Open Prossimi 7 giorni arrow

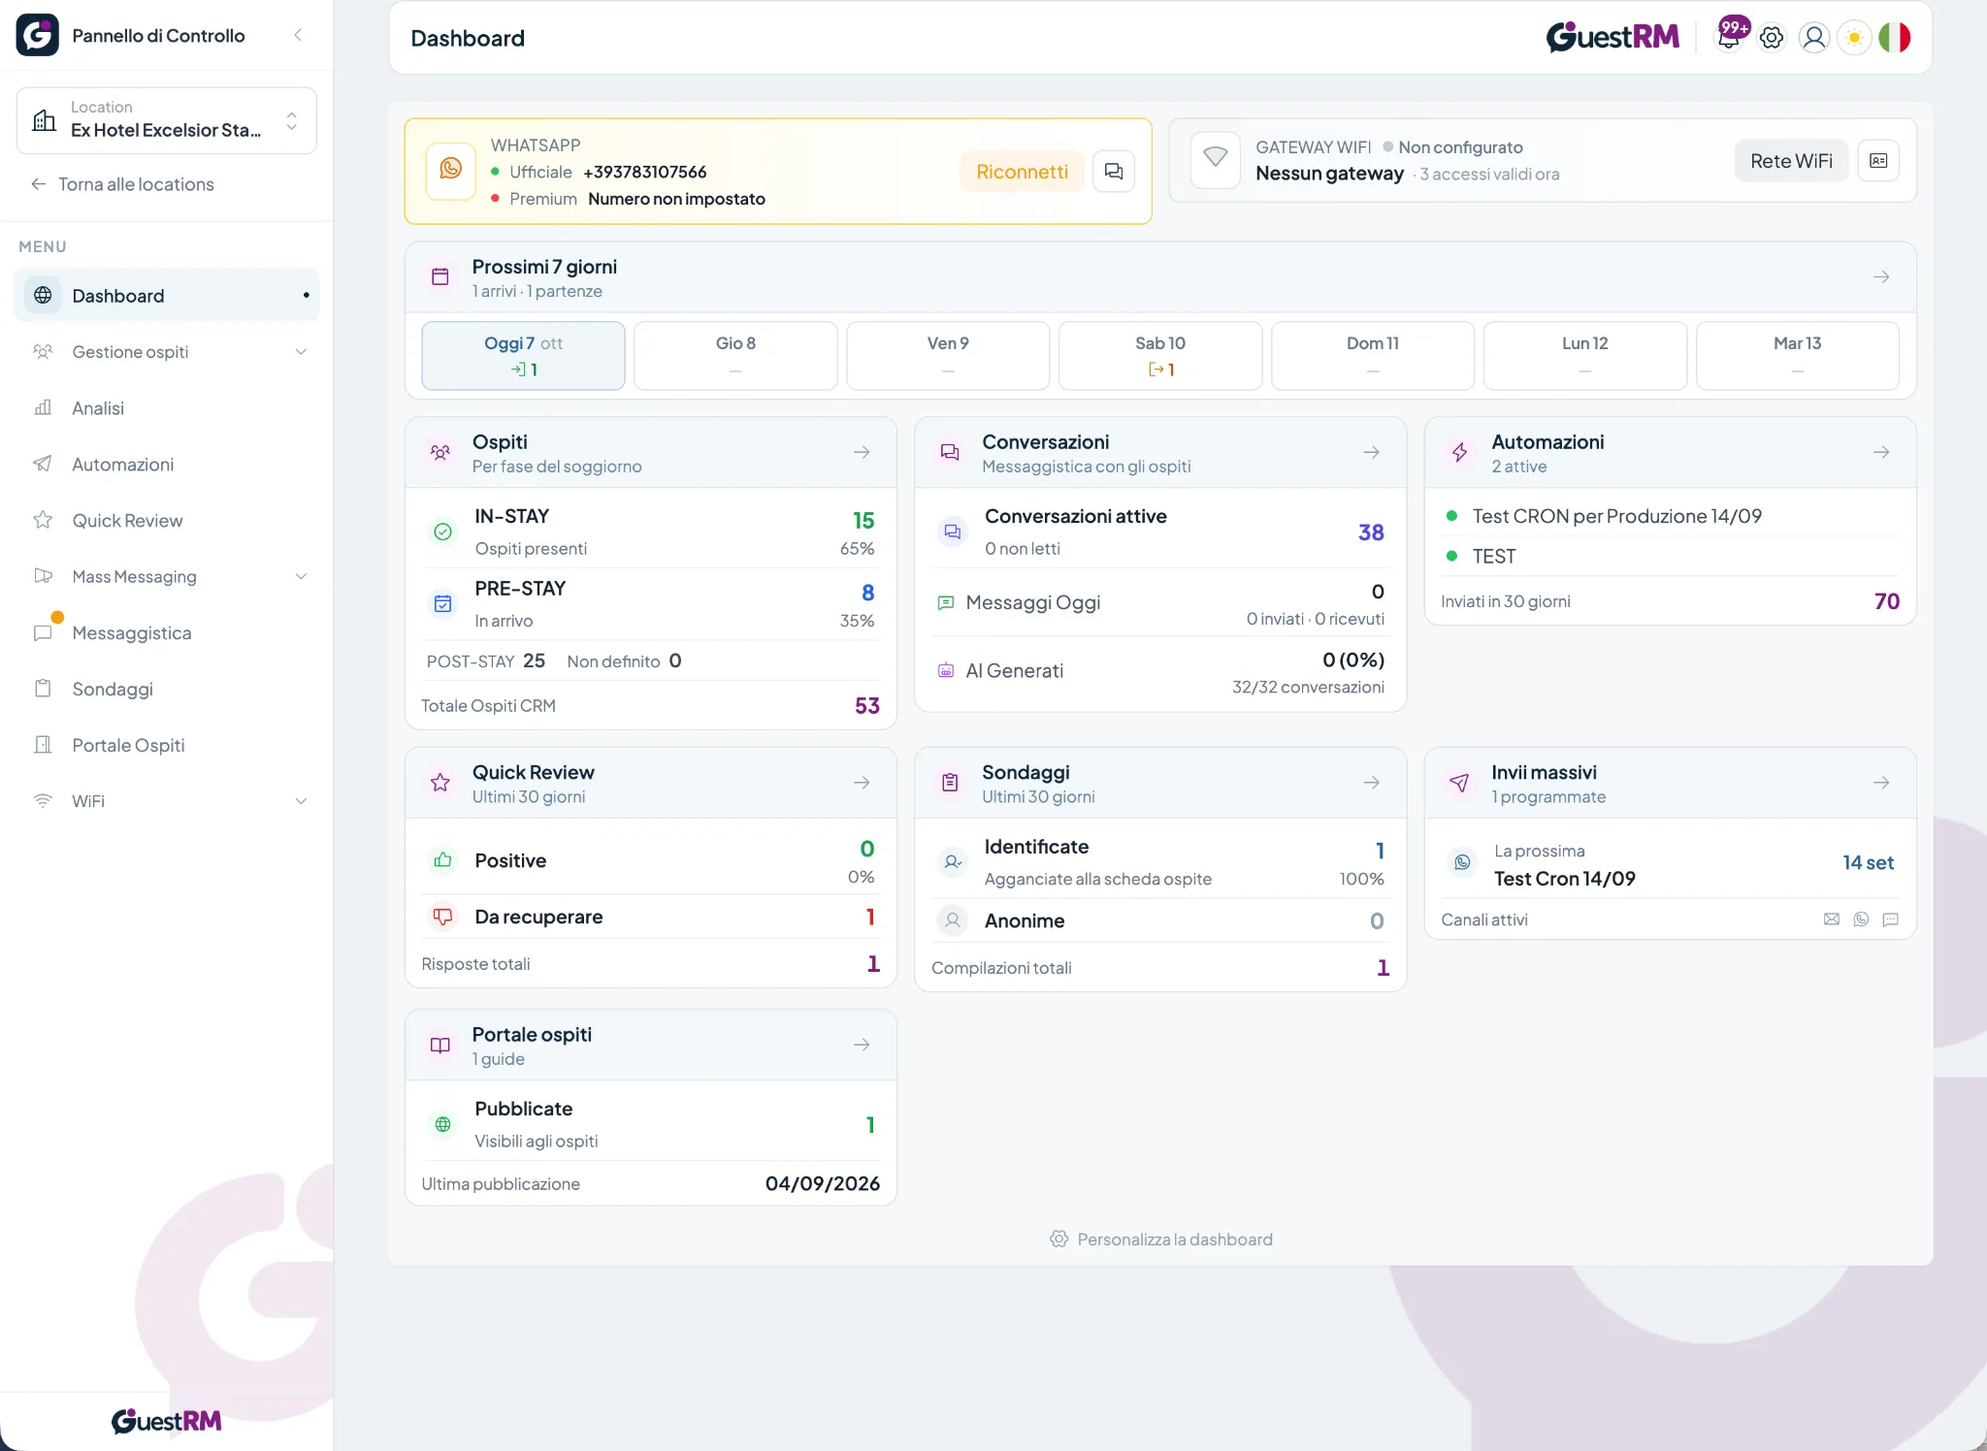click(1881, 277)
